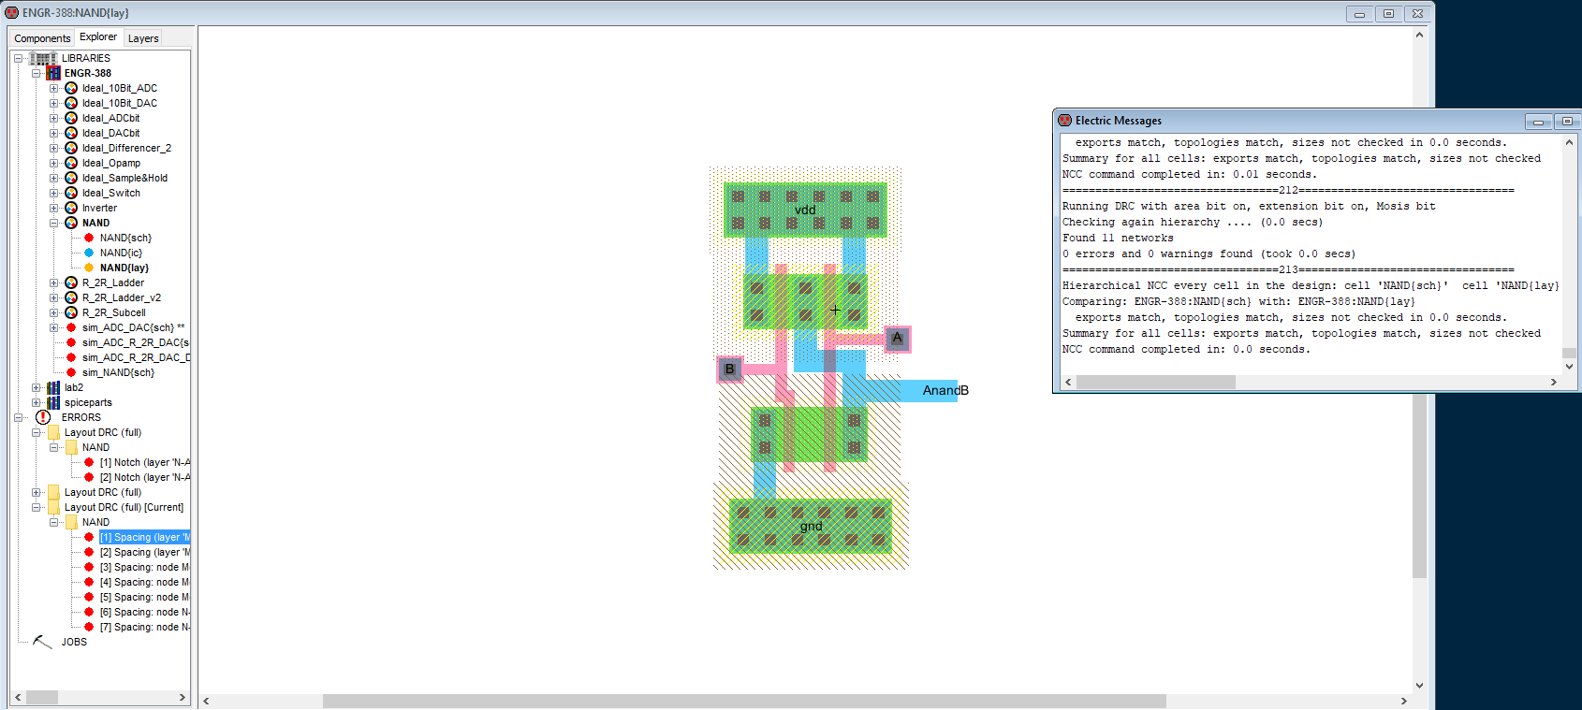Select the [3] Spacing: node error

click(144, 567)
